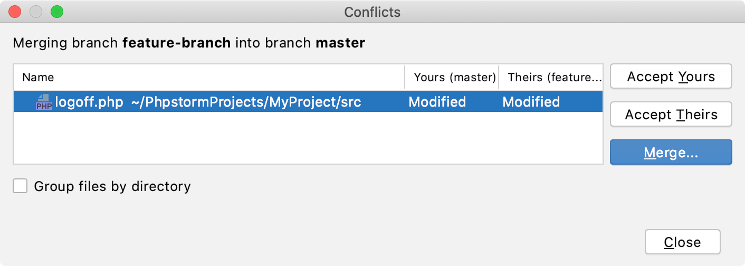This screenshot has height=266, width=745.
Task: Click the Theirs (feature...) column header
Action: tap(550, 78)
